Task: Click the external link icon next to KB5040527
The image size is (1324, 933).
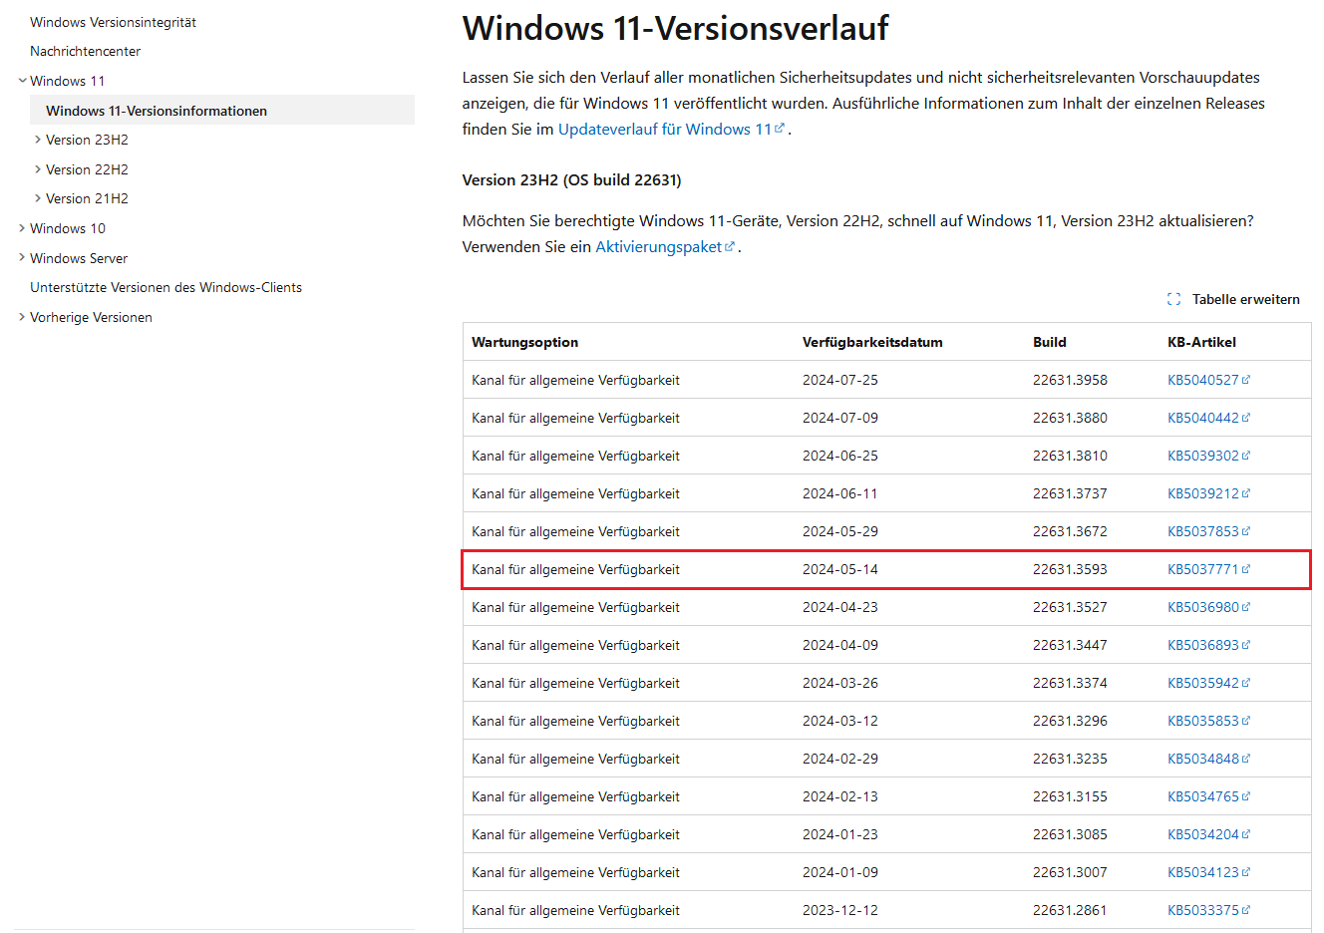Action: coord(1247,379)
